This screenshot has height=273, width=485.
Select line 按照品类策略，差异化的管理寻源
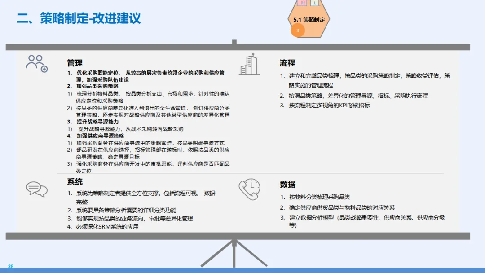coord(354,96)
